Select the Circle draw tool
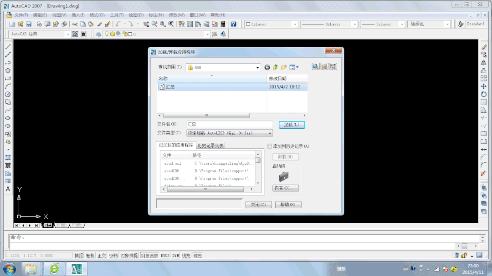The width and height of the screenshot is (492, 276). point(8,94)
